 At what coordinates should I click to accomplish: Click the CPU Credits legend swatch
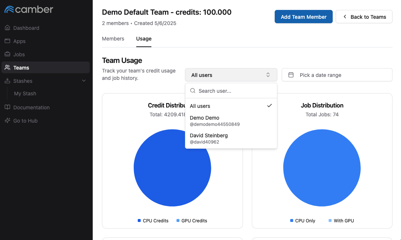tap(139, 220)
